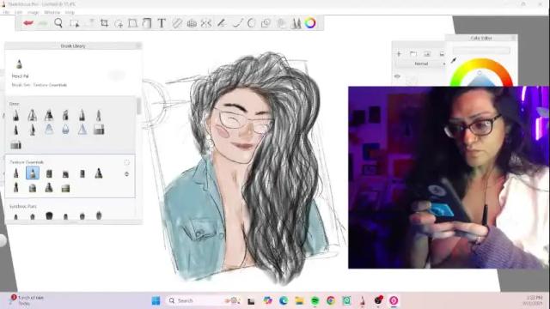Open Google Chrome from taskbar
The height and width of the screenshot is (309, 550).
pyautogui.click(x=330, y=300)
